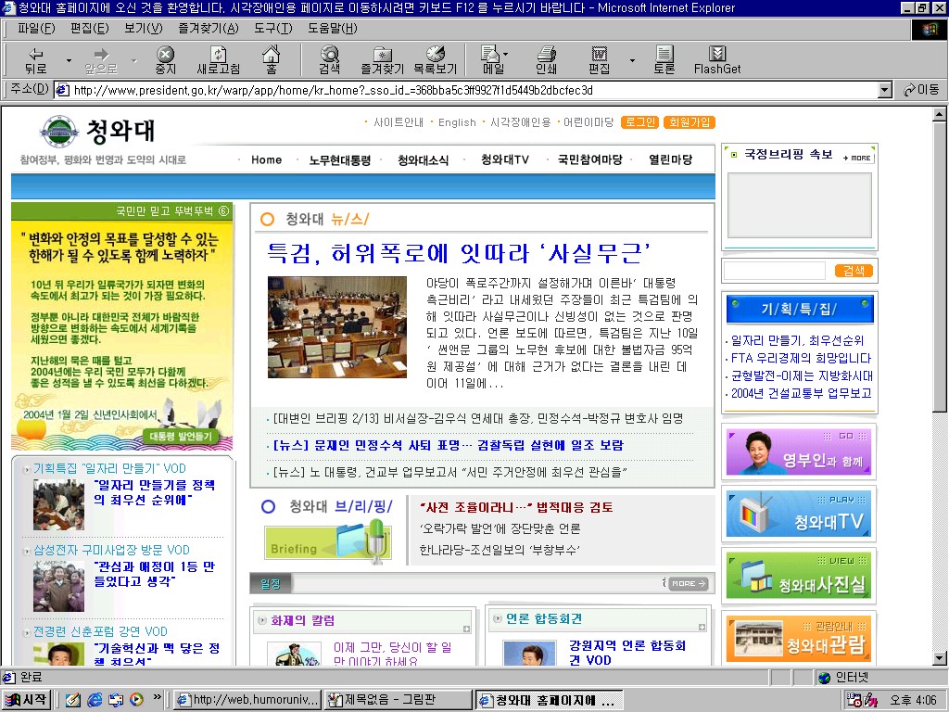The width and height of the screenshot is (949, 712).
Task: Click the notepad quick launch icon
Action: pos(73,700)
